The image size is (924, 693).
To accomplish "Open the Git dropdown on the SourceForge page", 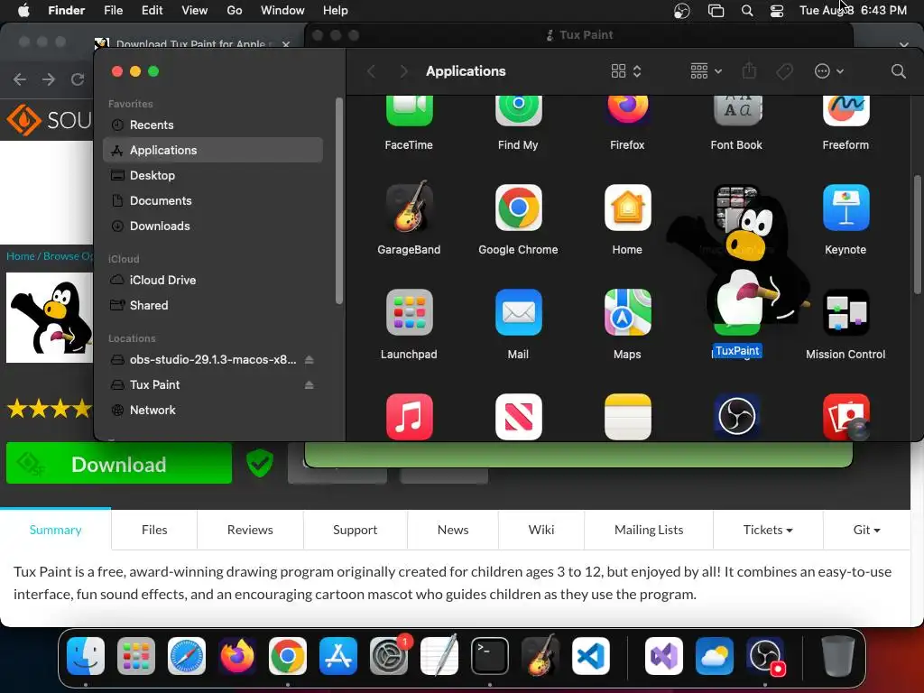I will pyautogui.click(x=867, y=530).
